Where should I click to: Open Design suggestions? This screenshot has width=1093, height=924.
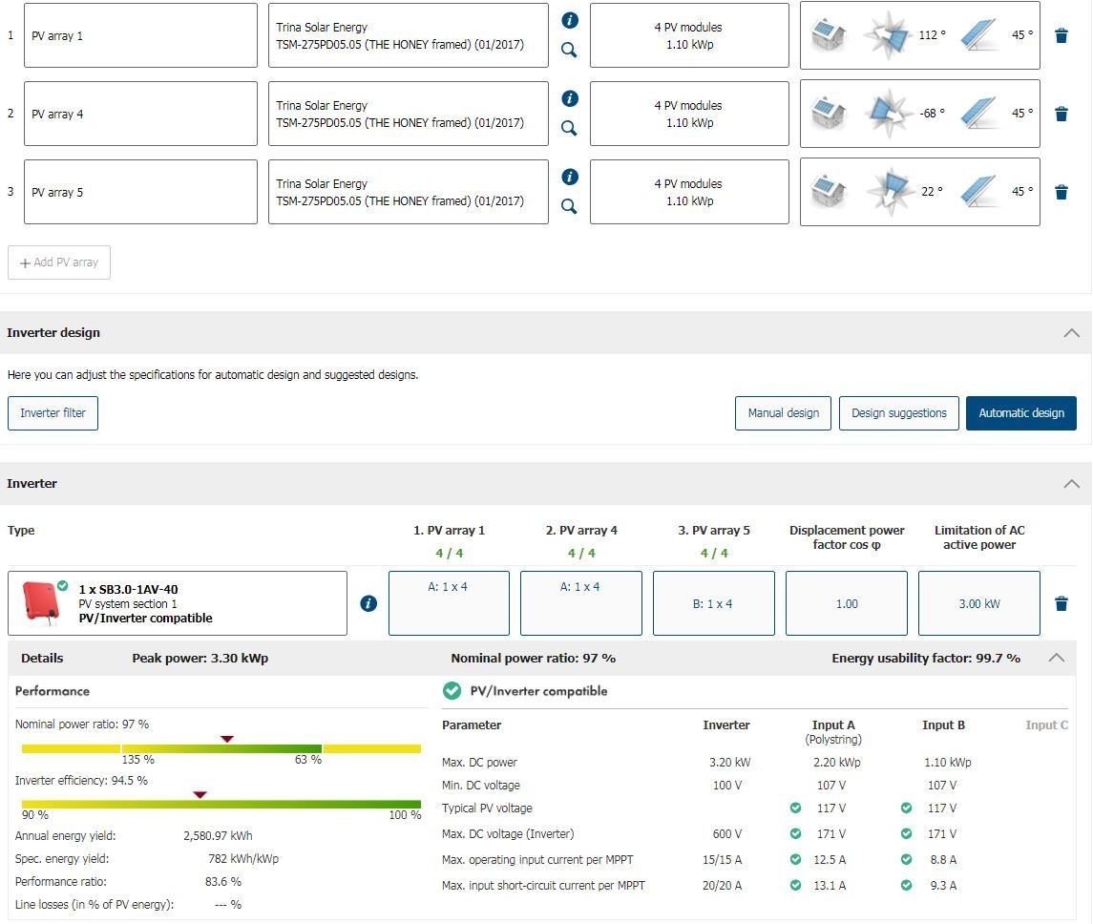point(898,413)
